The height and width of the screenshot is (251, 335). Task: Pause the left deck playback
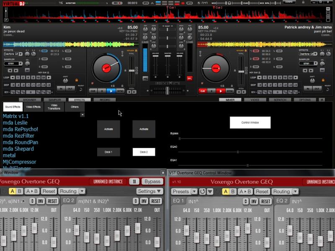click(101, 91)
